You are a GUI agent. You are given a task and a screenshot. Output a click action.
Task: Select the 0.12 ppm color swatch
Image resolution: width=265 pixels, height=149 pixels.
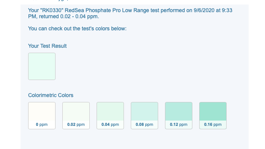point(179,116)
